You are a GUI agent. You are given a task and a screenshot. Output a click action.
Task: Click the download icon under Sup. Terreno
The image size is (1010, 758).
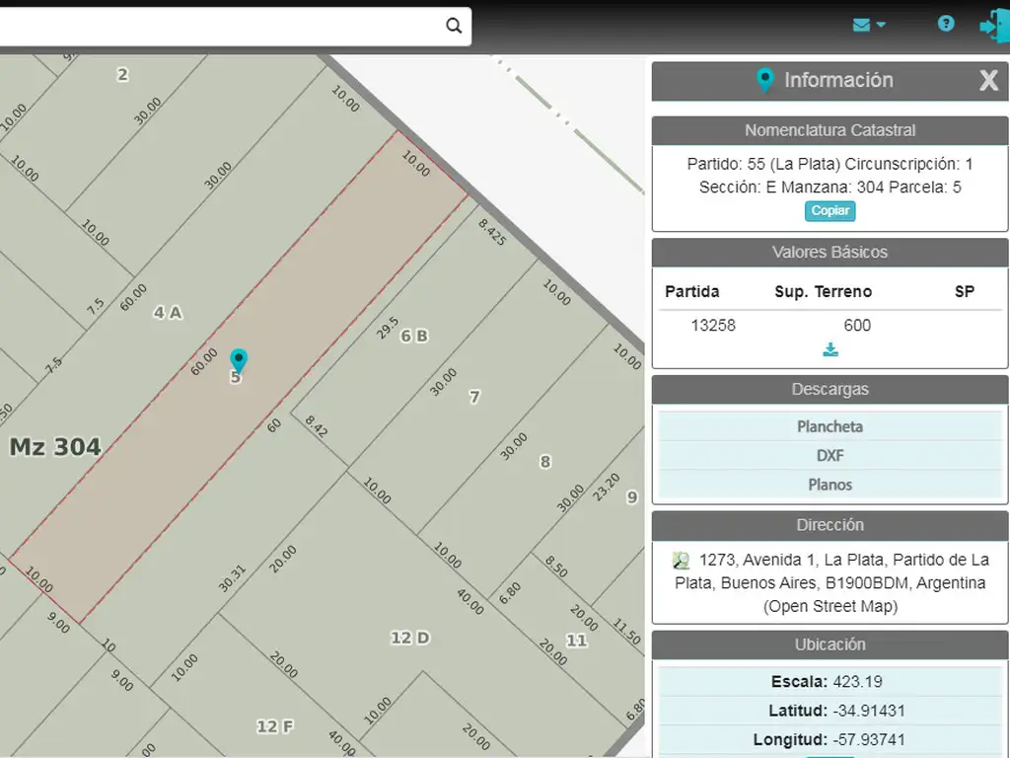click(830, 349)
